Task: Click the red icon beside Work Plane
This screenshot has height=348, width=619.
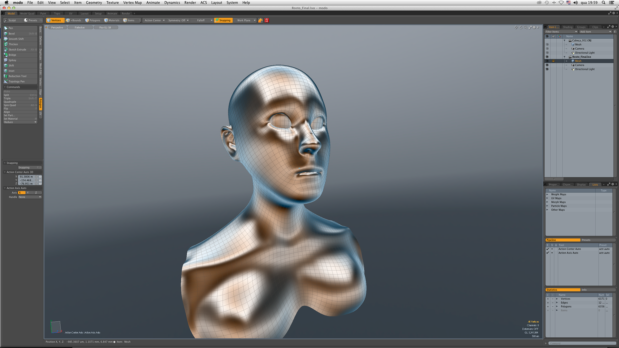Action: tap(267, 20)
